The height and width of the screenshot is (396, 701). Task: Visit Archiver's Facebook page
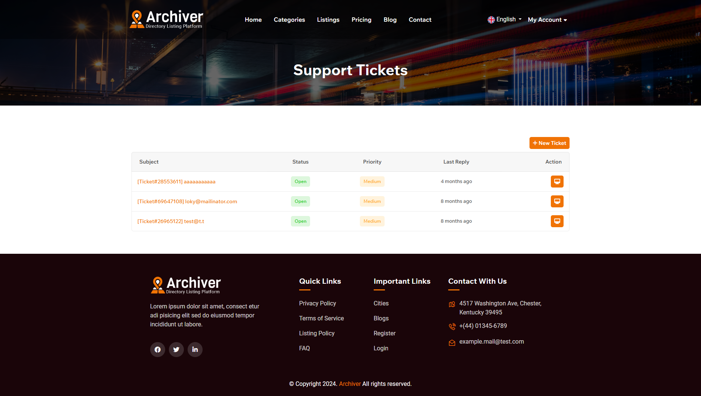pyautogui.click(x=157, y=349)
